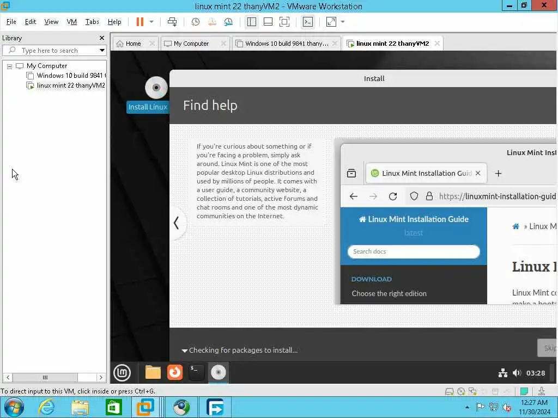Show hidden tray icons arrow
The width and height of the screenshot is (558, 418).
(467, 407)
